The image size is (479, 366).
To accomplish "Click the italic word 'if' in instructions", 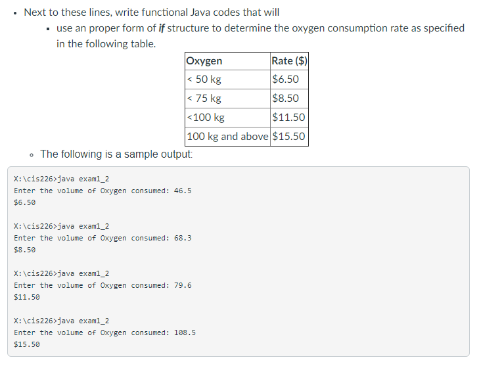I will [x=161, y=28].
